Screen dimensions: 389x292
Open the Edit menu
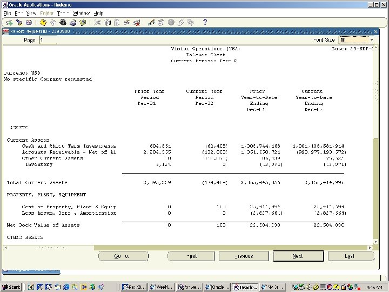(x=19, y=13)
